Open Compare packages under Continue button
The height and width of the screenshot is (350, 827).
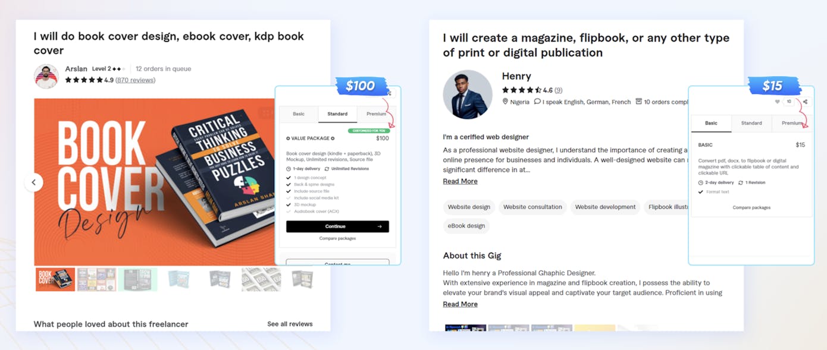[x=337, y=238]
